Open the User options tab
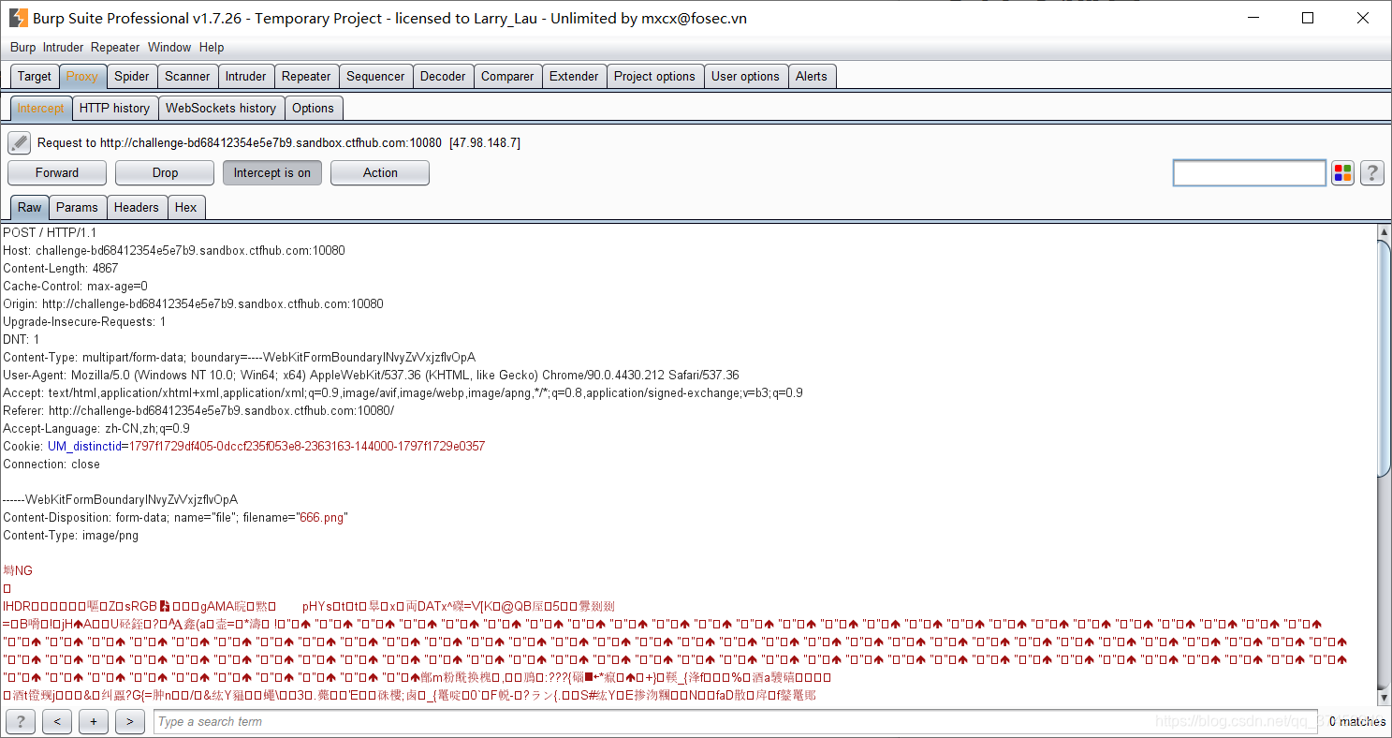This screenshot has height=738, width=1392. (x=745, y=76)
